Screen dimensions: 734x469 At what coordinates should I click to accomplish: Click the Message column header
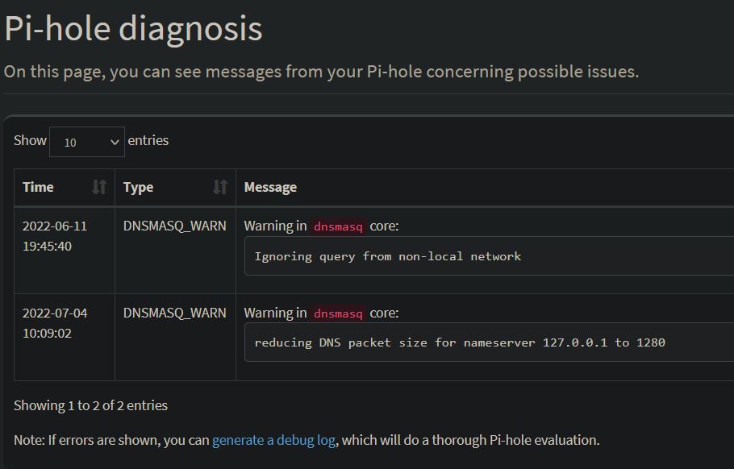270,187
